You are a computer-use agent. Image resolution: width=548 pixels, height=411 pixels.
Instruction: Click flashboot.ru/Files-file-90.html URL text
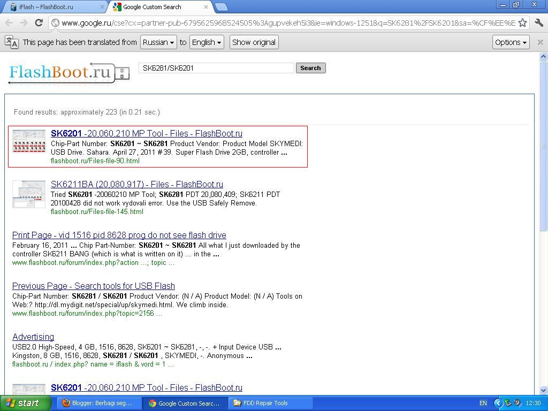[95, 161]
